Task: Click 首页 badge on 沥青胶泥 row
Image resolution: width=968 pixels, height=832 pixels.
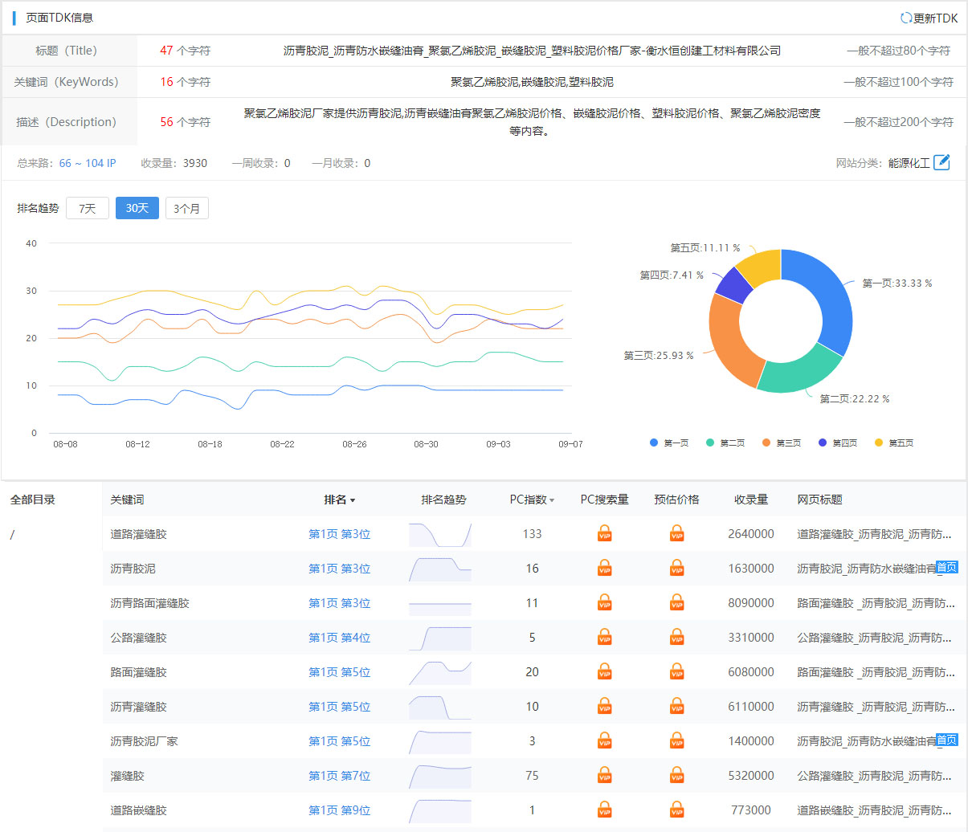Action: pyautogui.click(x=946, y=567)
